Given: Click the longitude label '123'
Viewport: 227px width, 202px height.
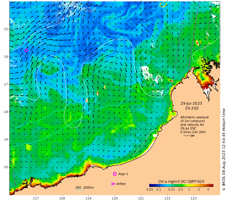Looking at the screenshot, I should 194,198.
